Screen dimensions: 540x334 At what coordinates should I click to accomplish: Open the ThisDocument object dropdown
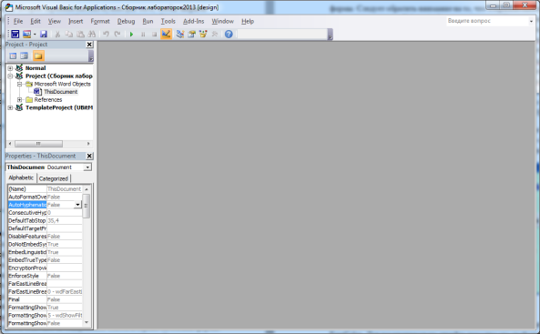(x=87, y=167)
